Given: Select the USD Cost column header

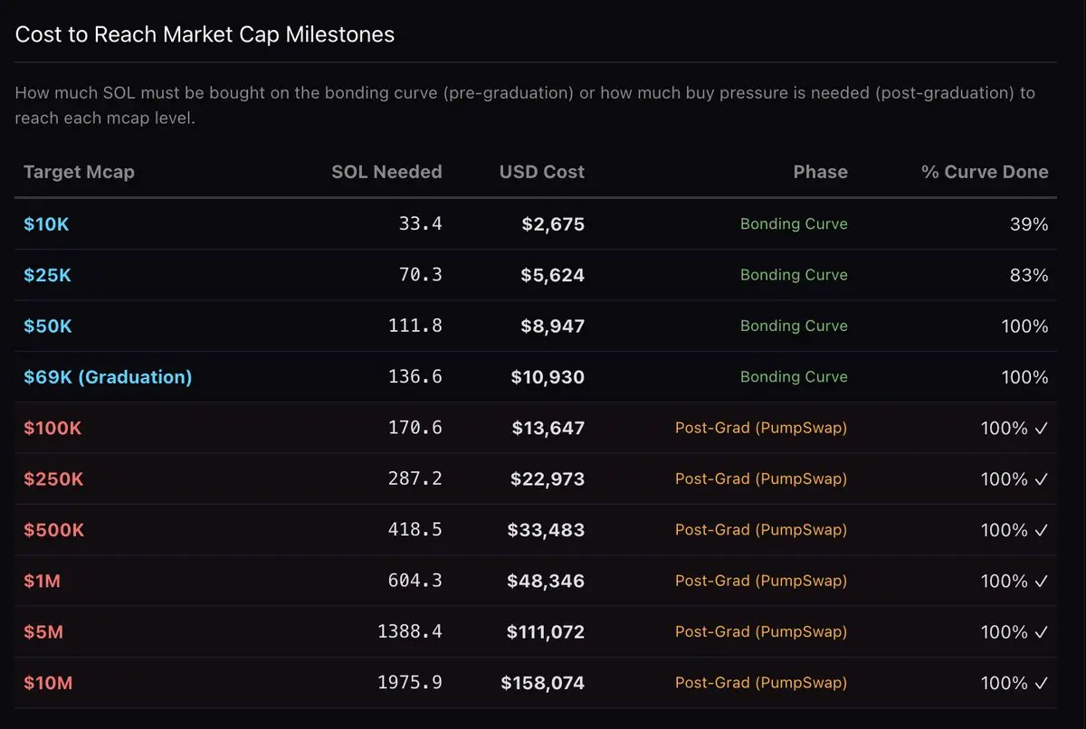Looking at the screenshot, I should coord(541,172).
